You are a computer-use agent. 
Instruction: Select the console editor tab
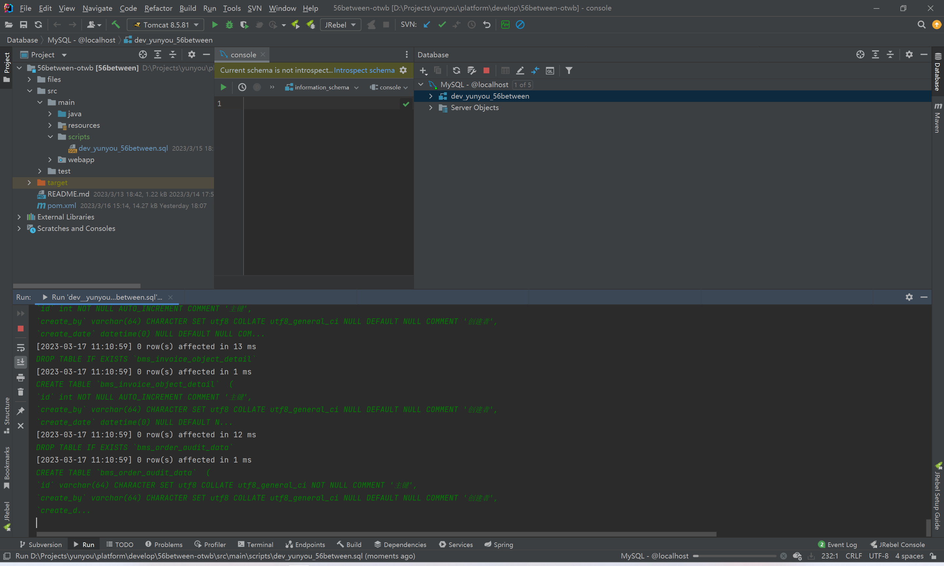point(243,55)
